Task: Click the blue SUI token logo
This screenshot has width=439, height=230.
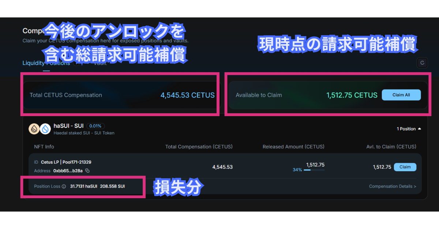Action: (45, 129)
